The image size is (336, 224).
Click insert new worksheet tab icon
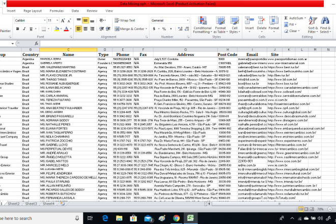click(x=62, y=204)
